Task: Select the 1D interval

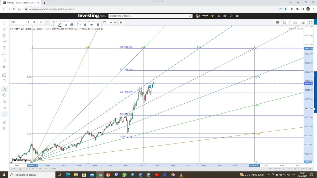Action: click(x=41, y=22)
